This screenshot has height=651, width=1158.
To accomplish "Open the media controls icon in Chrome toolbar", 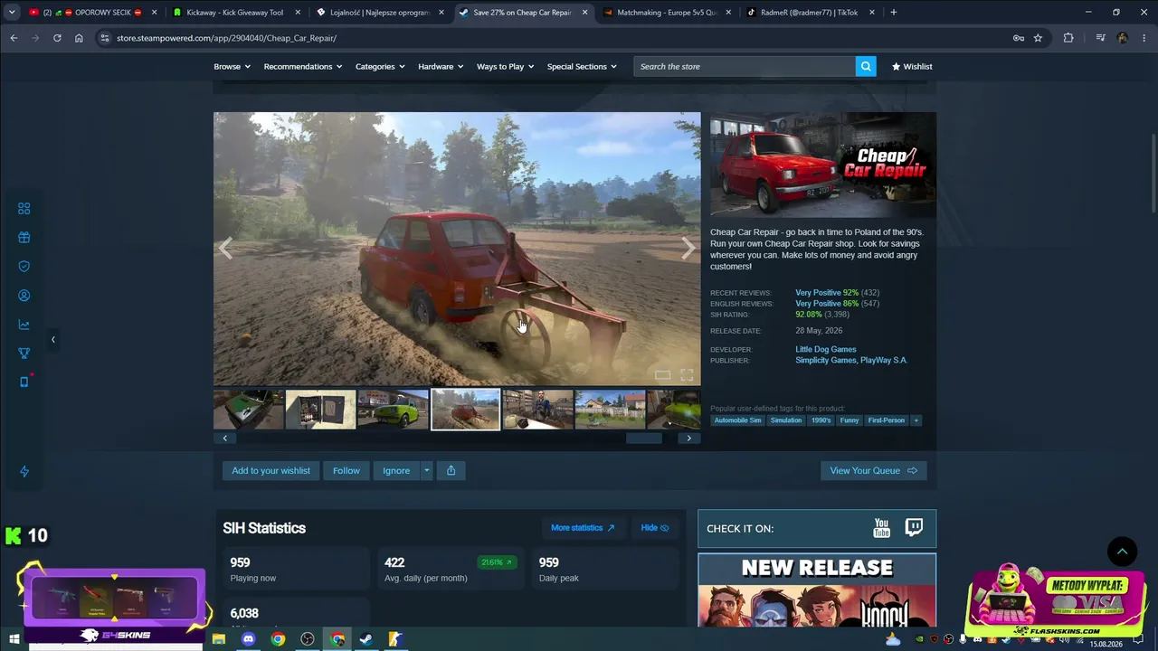I will click(1100, 38).
